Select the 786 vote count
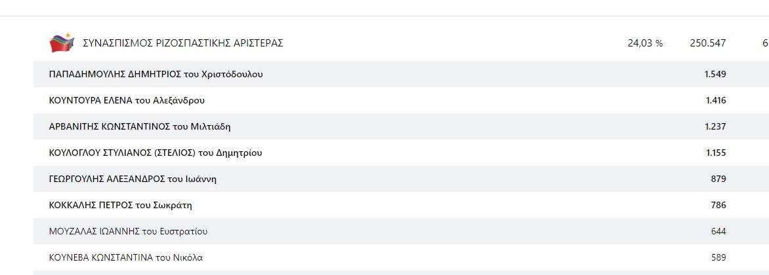This screenshot has width=769, height=275. 718,205
